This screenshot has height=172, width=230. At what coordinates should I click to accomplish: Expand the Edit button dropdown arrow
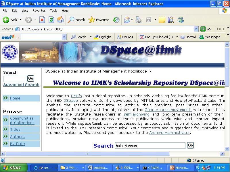(155, 20)
